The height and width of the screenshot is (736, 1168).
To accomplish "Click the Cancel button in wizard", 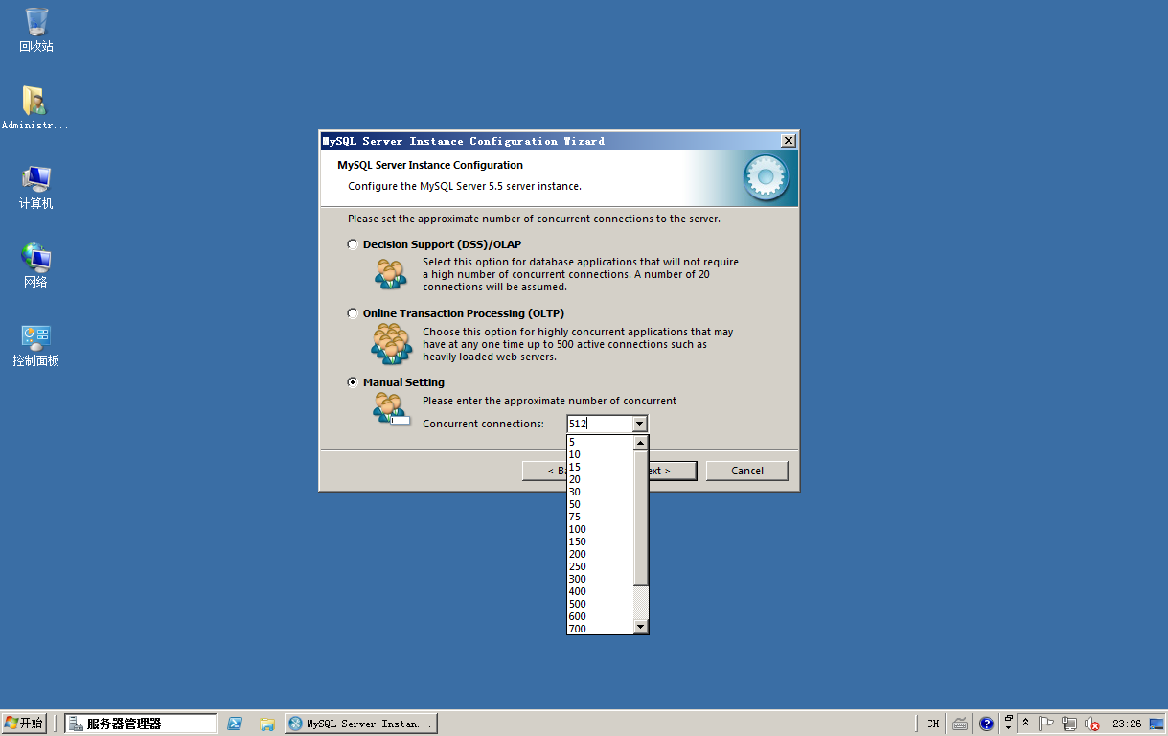I will pos(747,471).
